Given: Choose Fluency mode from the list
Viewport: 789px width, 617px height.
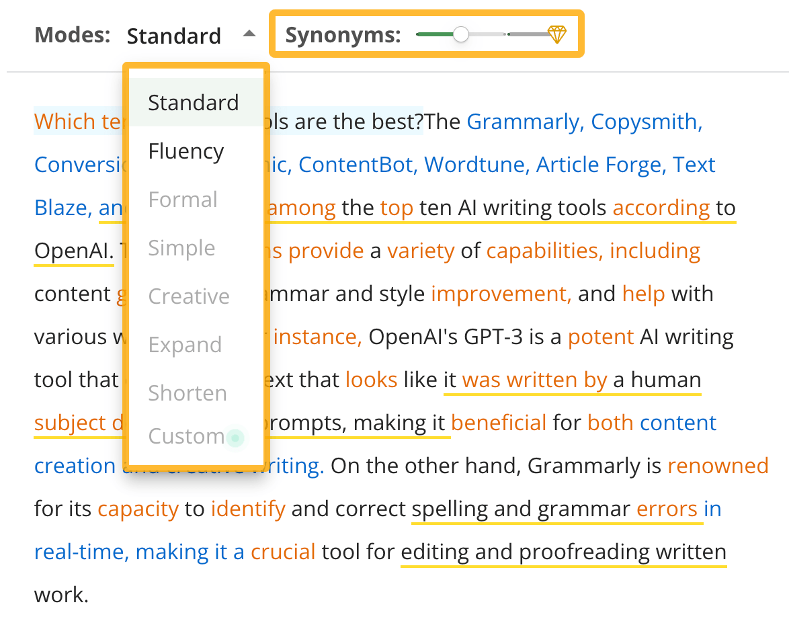Looking at the screenshot, I should (x=196, y=151).
